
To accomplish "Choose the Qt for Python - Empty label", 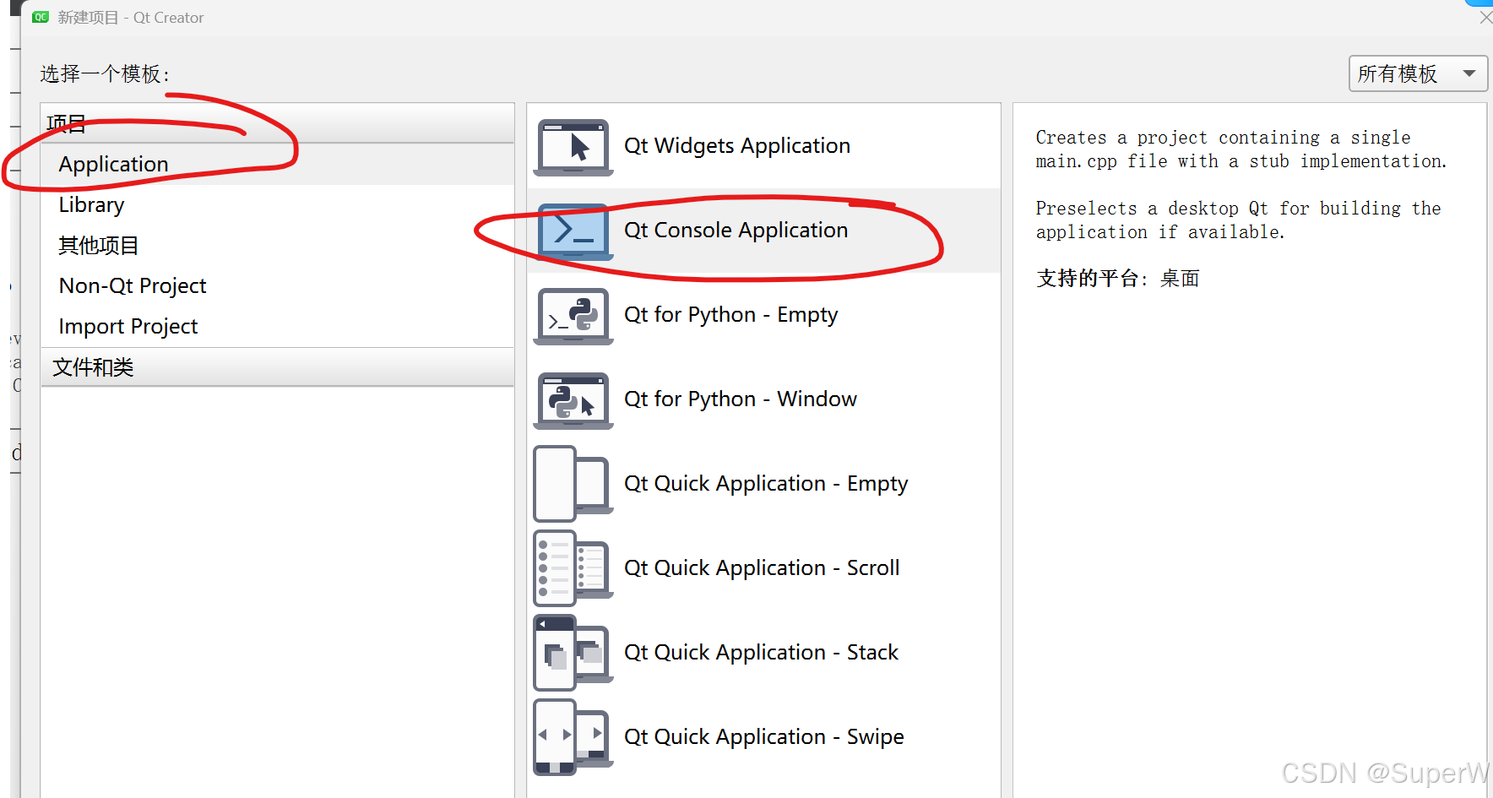I will (x=730, y=315).
